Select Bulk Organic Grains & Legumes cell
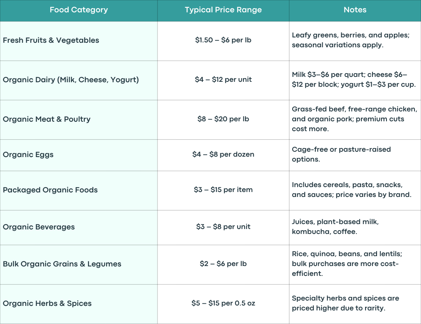421x324 pixels. [x=79, y=265]
